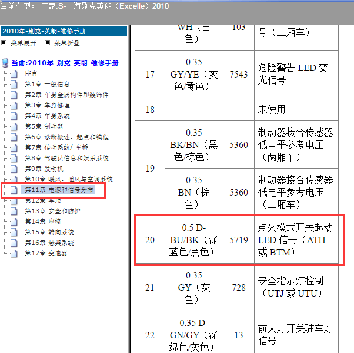Click the 制动器接合传感器 两厢车 function cell

click(x=296, y=144)
